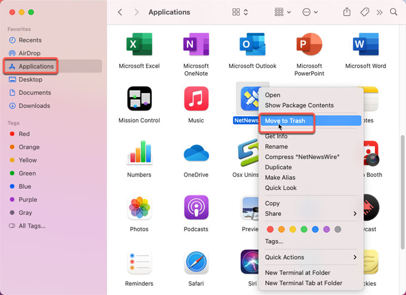The width and height of the screenshot is (406, 295).
Task: Select the Microsoft PowerPoint icon
Action: (309, 44)
